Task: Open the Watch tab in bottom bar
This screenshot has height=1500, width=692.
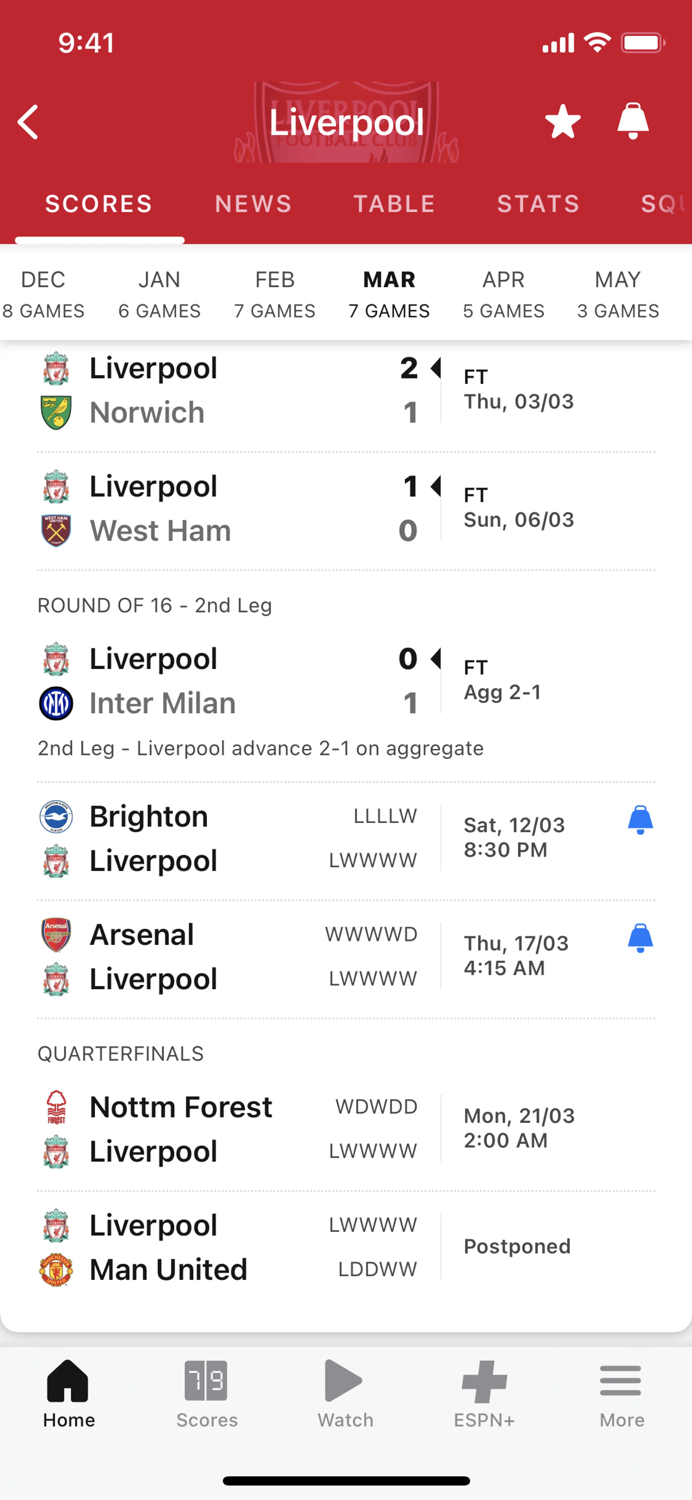Action: click(345, 1394)
